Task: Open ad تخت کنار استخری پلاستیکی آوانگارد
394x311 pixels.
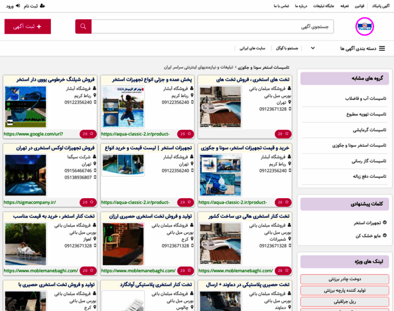Action: click(x=156, y=285)
